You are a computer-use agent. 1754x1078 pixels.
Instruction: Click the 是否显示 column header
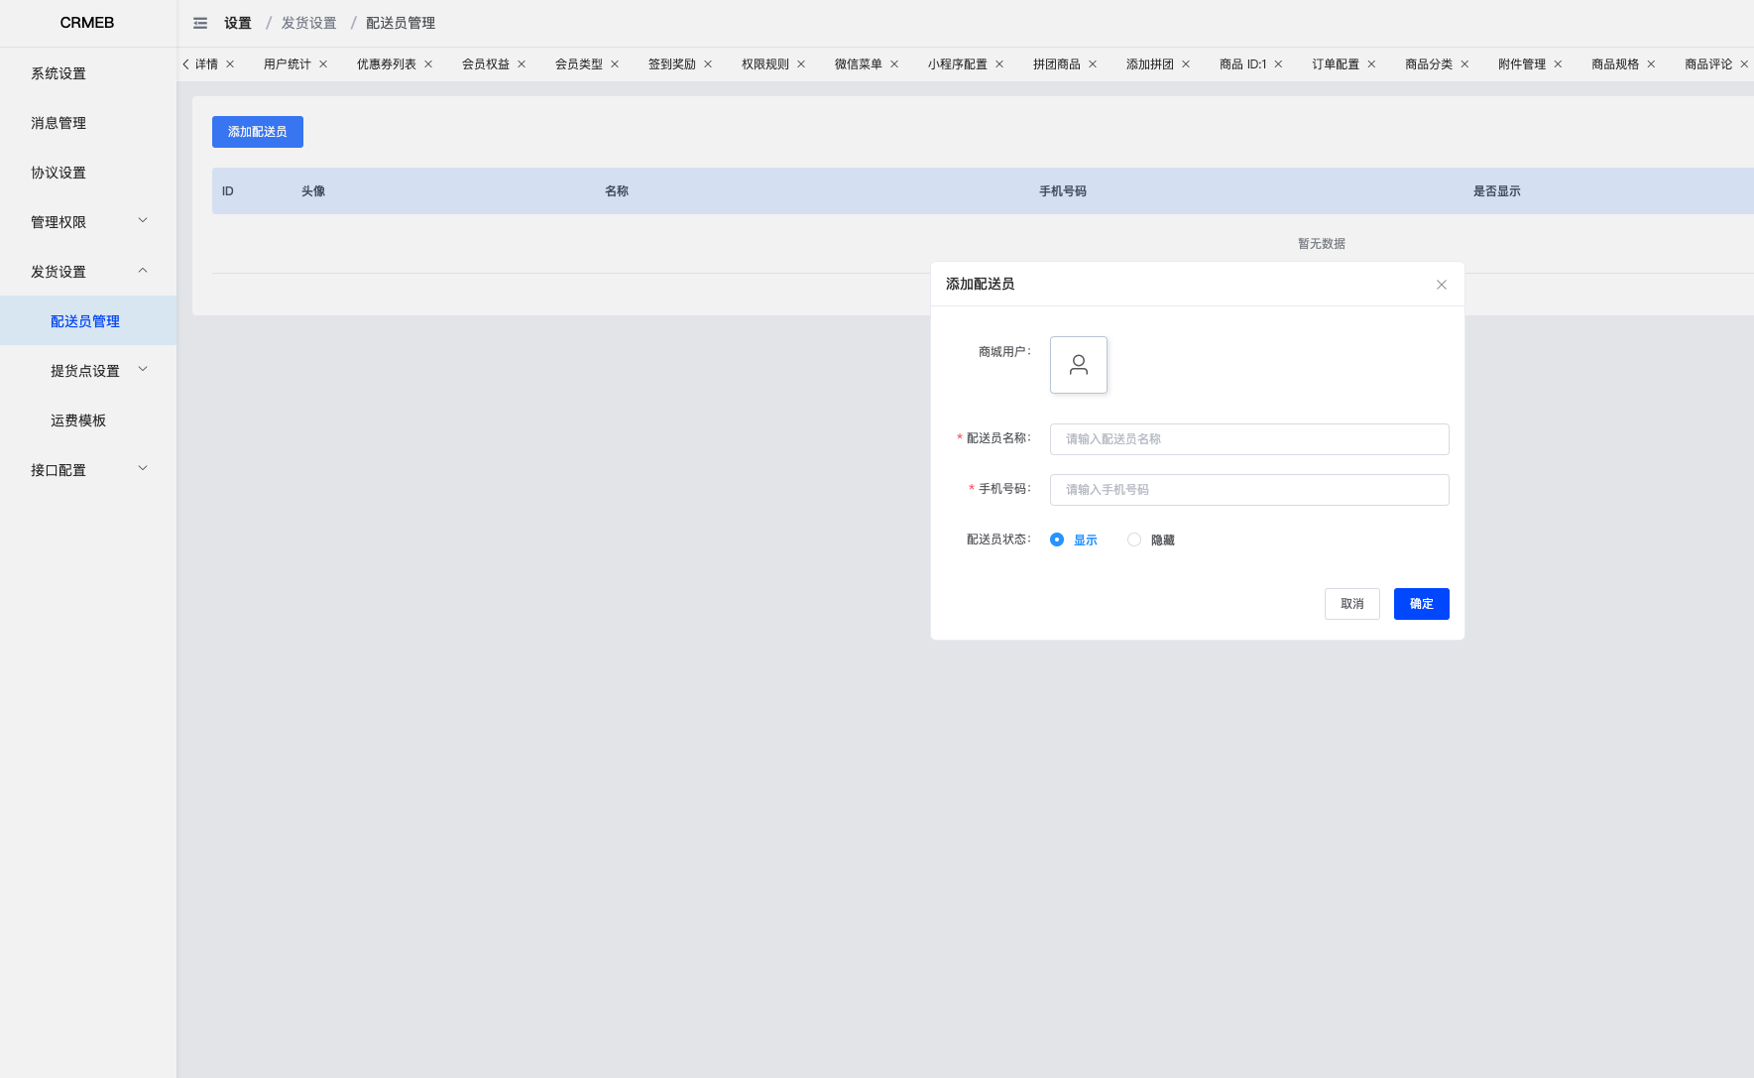tap(1497, 191)
